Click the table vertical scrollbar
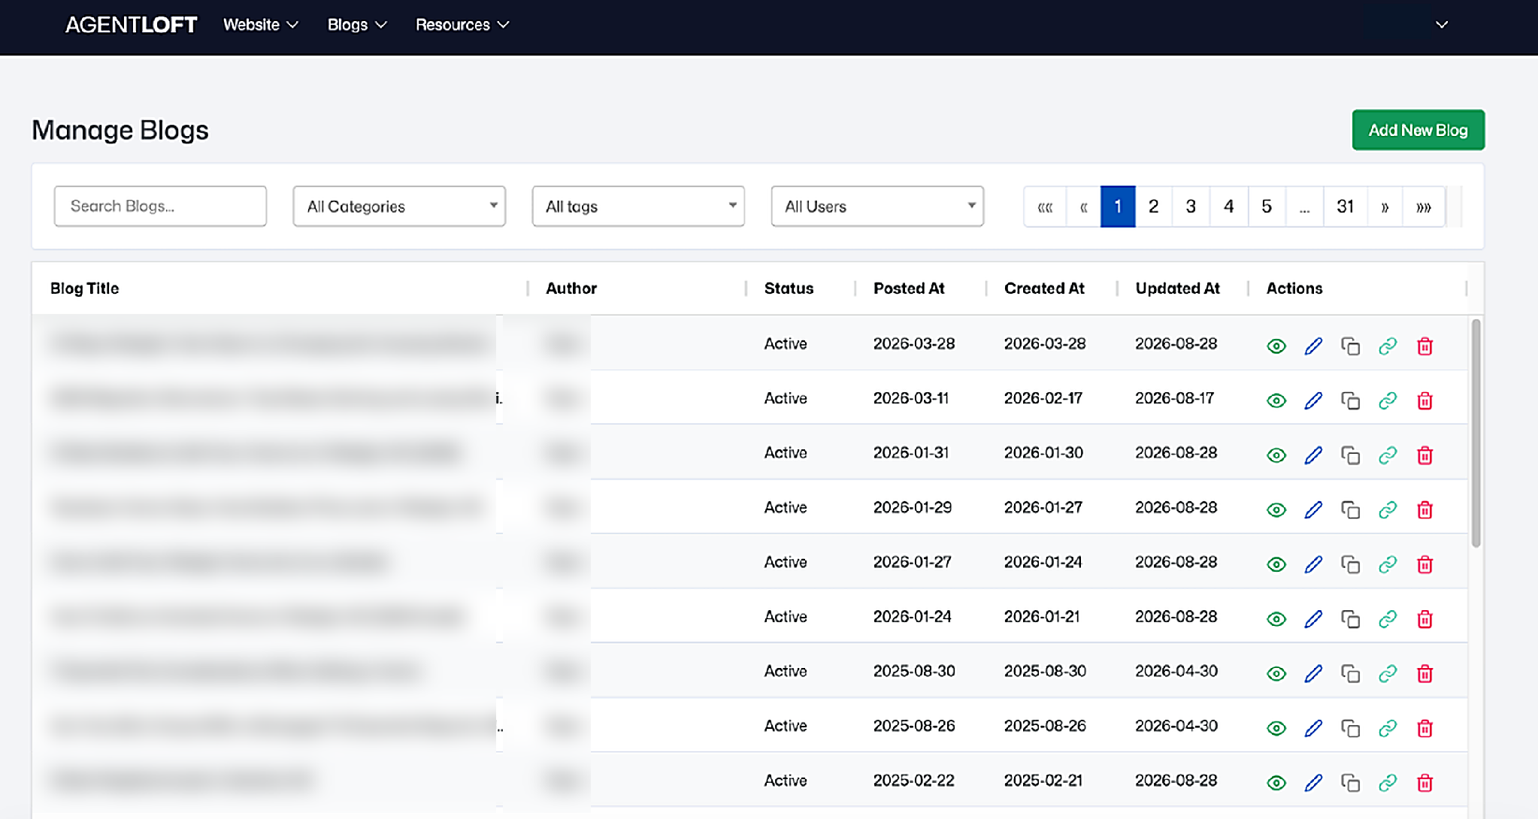This screenshot has width=1538, height=819. pyautogui.click(x=1476, y=434)
